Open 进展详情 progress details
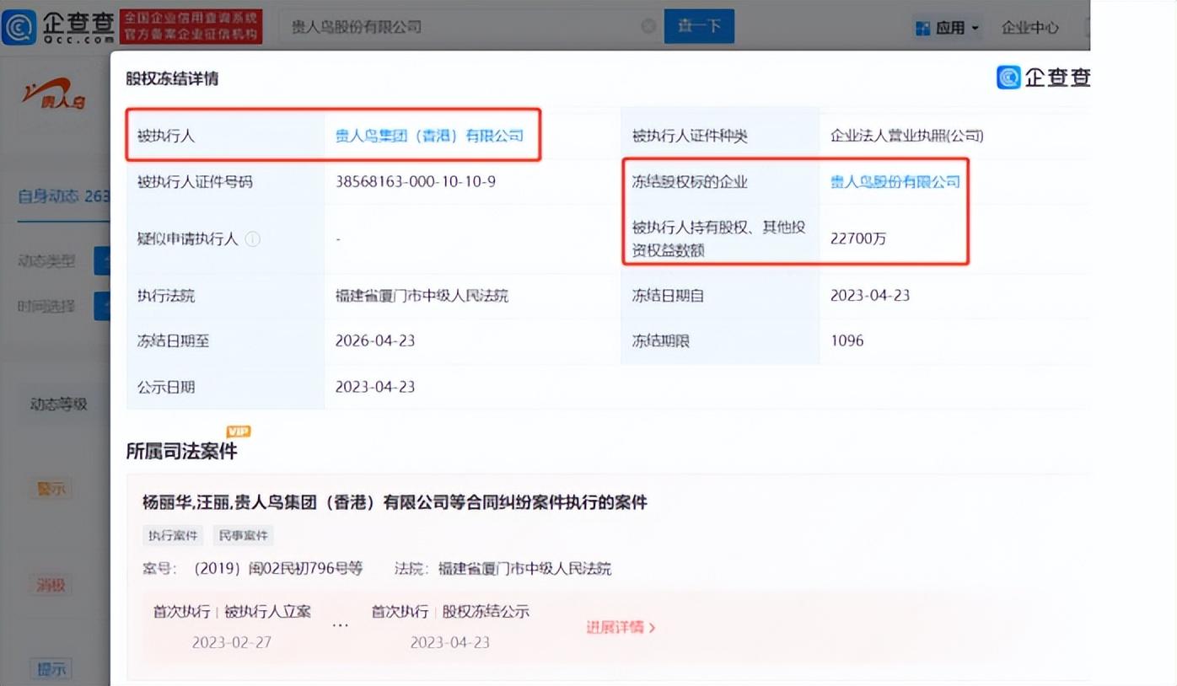 pyautogui.click(x=621, y=627)
